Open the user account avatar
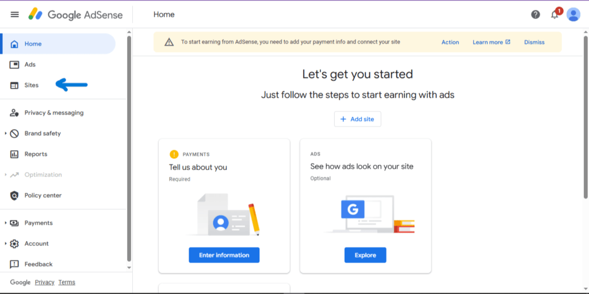The width and height of the screenshot is (589, 294). 573,14
